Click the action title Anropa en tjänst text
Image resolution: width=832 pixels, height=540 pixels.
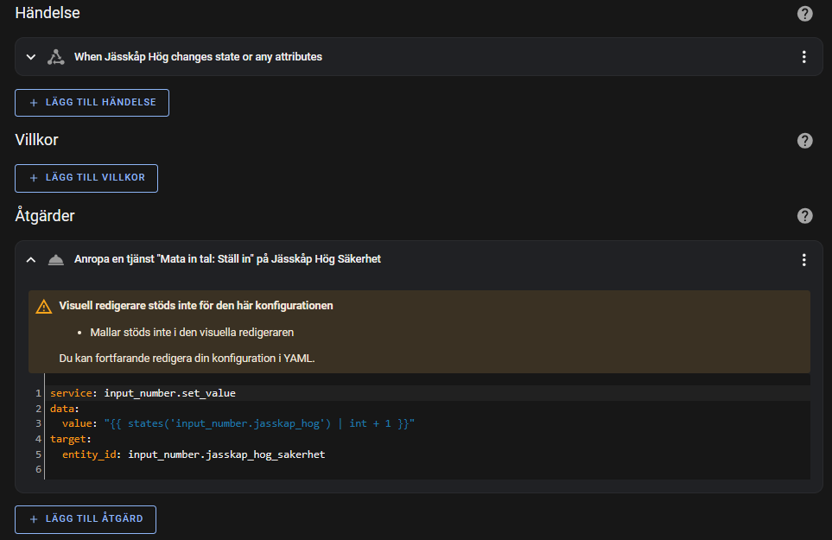click(x=227, y=259)
